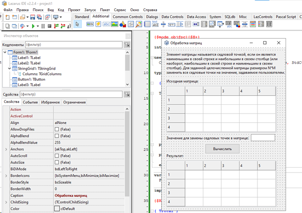Toggle the AllowDropFiles checkbox
This screenshot has height=213, width=302.
(x=57, y=129)
